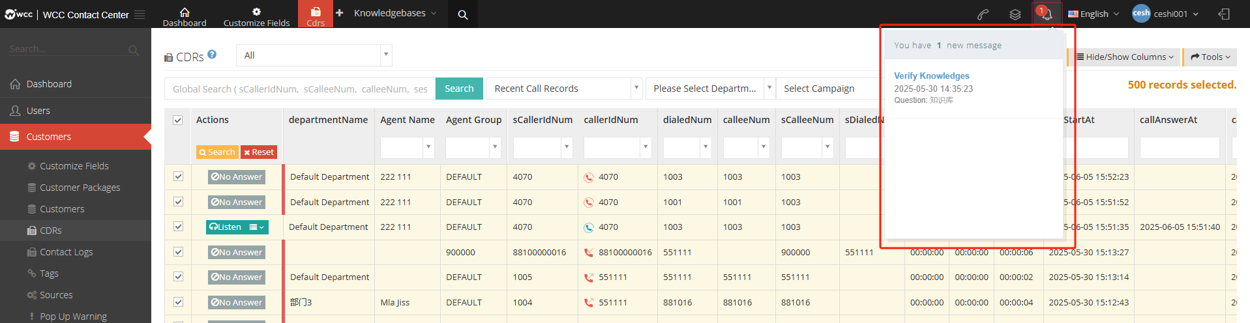Open the Hide/Show Columns dropdown
1250x323 pixels.
click(1125, 57)
